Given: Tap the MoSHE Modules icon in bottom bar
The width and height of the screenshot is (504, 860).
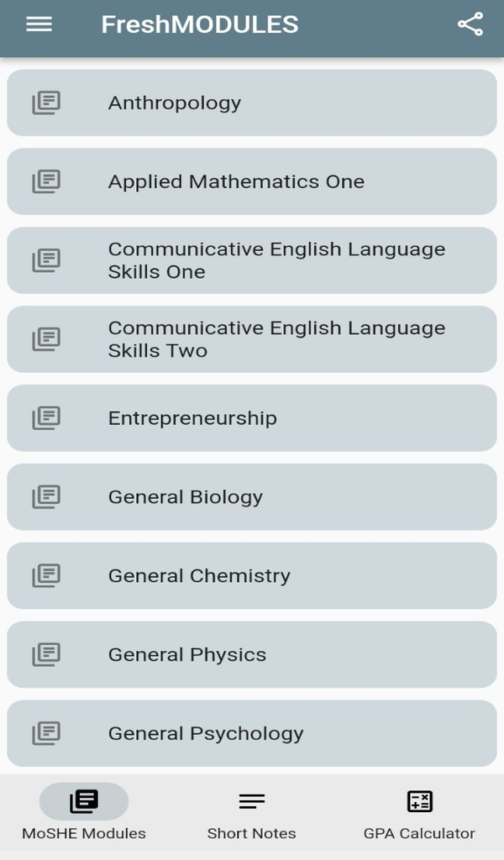Looking at the screenshot, I should 83,801.
